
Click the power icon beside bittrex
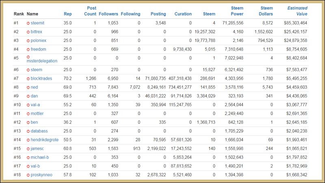[28, 32]
